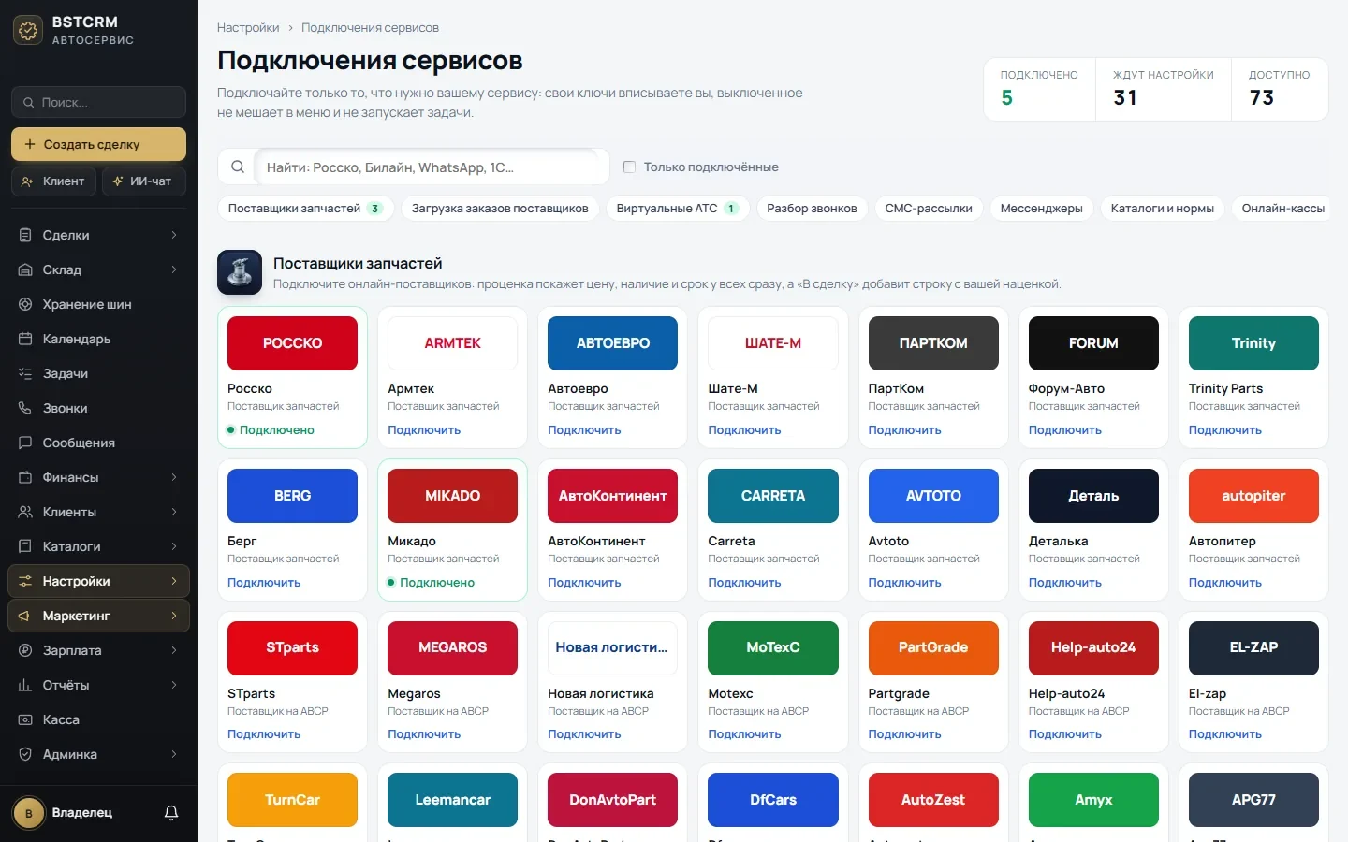The height and width of the screenshot is (842, 1348).
Task: Click the Админка shield icon
Action: pos(25,754)
